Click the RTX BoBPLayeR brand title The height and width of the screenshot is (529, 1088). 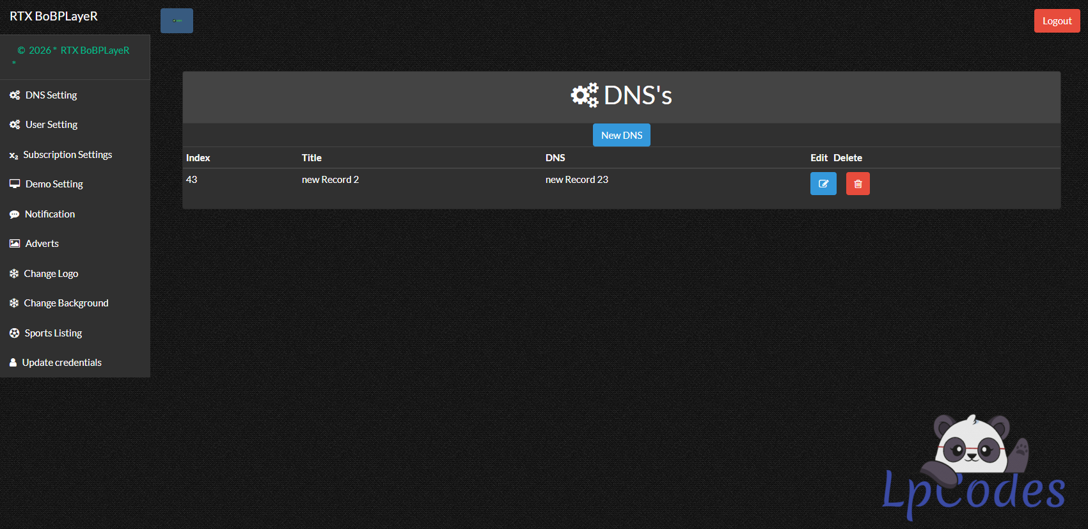click(x=54, y=17)
